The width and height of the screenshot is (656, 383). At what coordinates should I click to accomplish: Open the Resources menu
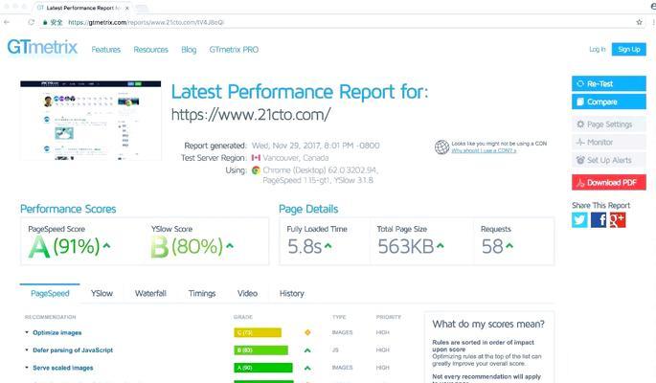[x=150, y=50]
